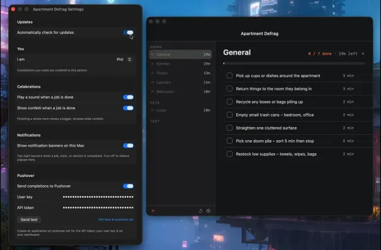This screenshot has width=381, height=250.
Task: Click the handle icon next to Bathroom
Action: pos(152,91)
